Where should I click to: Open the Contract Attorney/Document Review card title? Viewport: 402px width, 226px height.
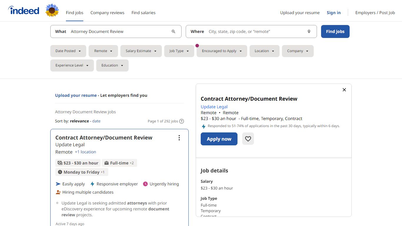click(x=104, y=138)
